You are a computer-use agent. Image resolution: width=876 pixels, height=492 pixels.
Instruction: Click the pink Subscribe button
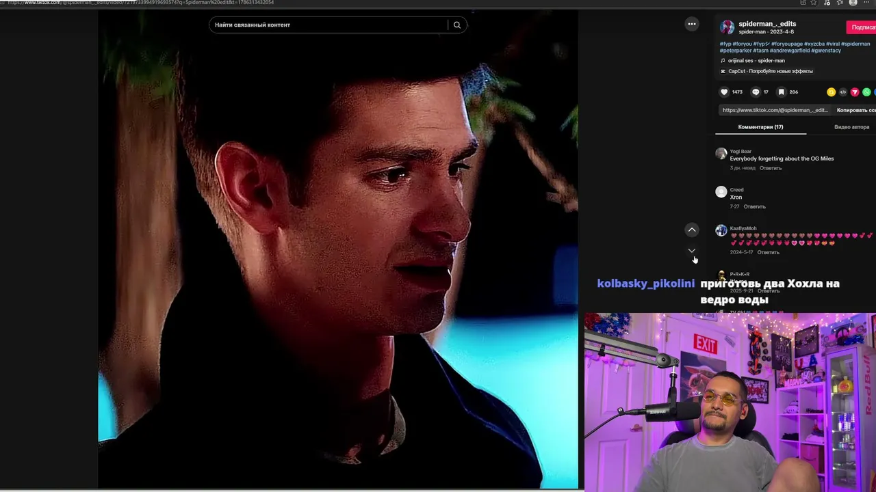pos(862,27)
